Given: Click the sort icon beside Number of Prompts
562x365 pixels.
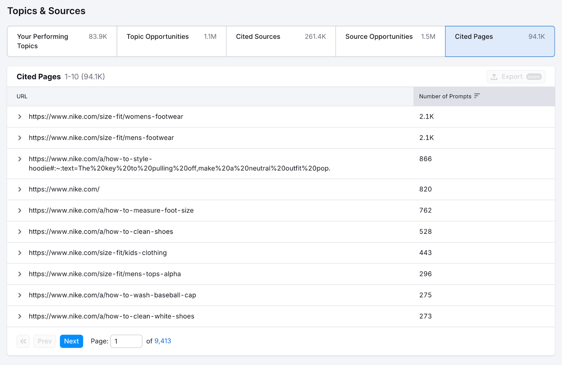Looking at the screenshot, I should click(x=477, y=96).
